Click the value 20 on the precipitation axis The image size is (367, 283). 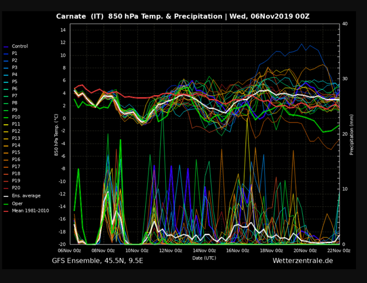click(345, 134)
